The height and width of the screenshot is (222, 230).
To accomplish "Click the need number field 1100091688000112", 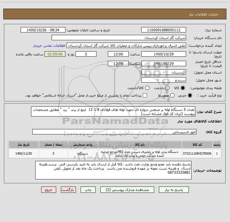I will click(164, 30).
